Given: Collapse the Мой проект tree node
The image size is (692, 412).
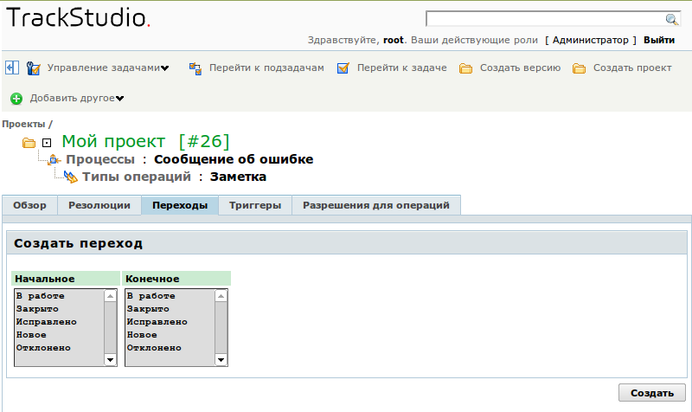Looking at the screenshot, I should pyautogui.click(x=48, y=142).
